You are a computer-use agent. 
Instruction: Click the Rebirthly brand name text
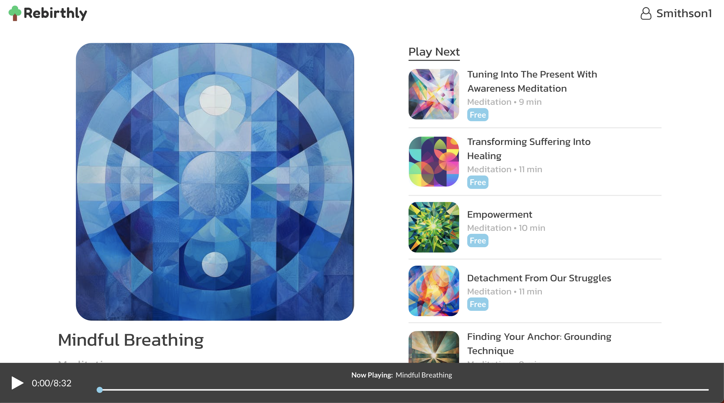pyautogui.click(x=55, y=13)
